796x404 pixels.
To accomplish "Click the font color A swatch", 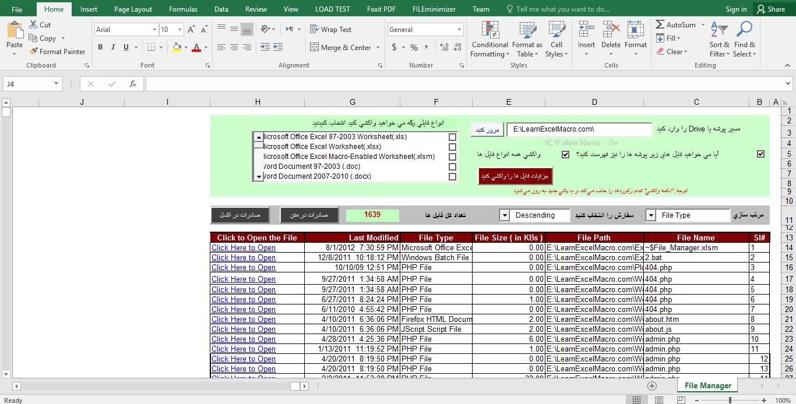I will tap(196, 47).
